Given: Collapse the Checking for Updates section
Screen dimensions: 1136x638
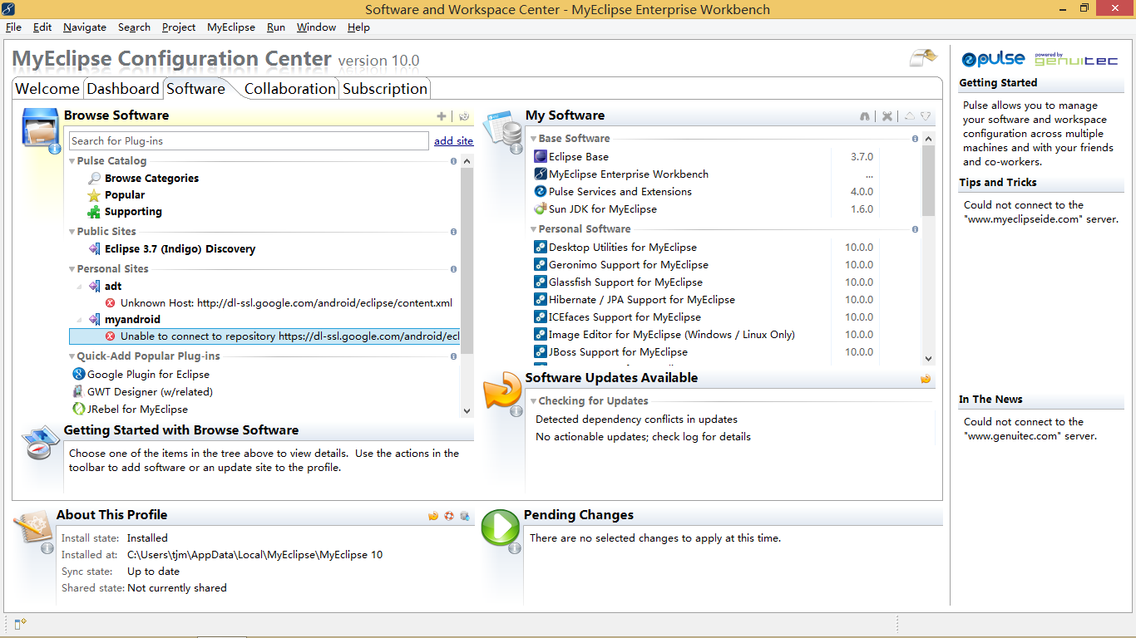Looking at the screenshot, I should [533, 401].
